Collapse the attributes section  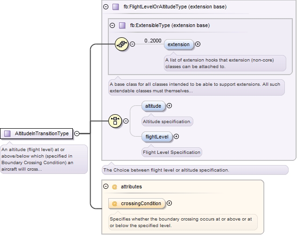coord(106,187)
